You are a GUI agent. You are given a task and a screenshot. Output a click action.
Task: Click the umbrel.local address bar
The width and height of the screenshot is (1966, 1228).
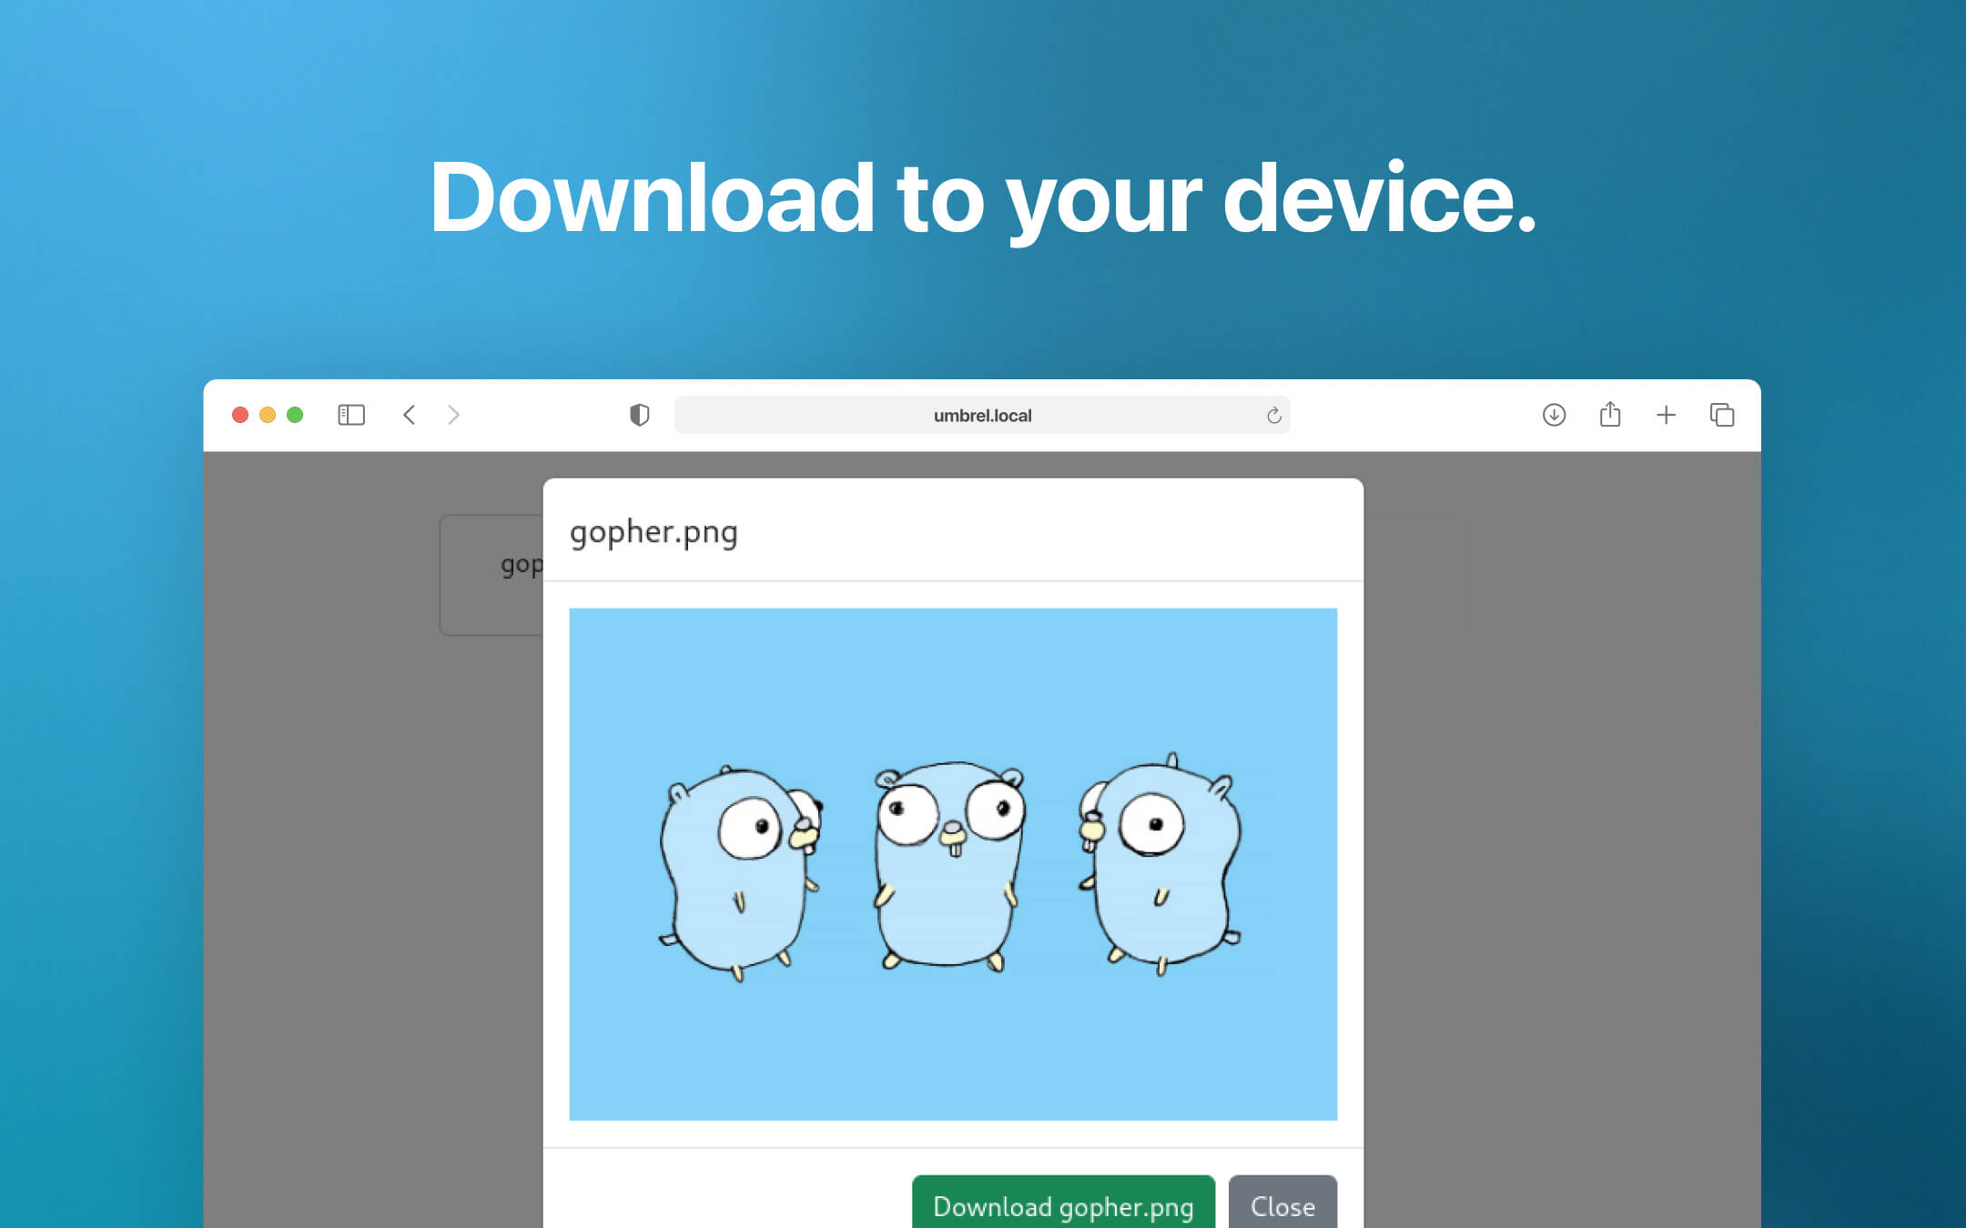point(981,416)
